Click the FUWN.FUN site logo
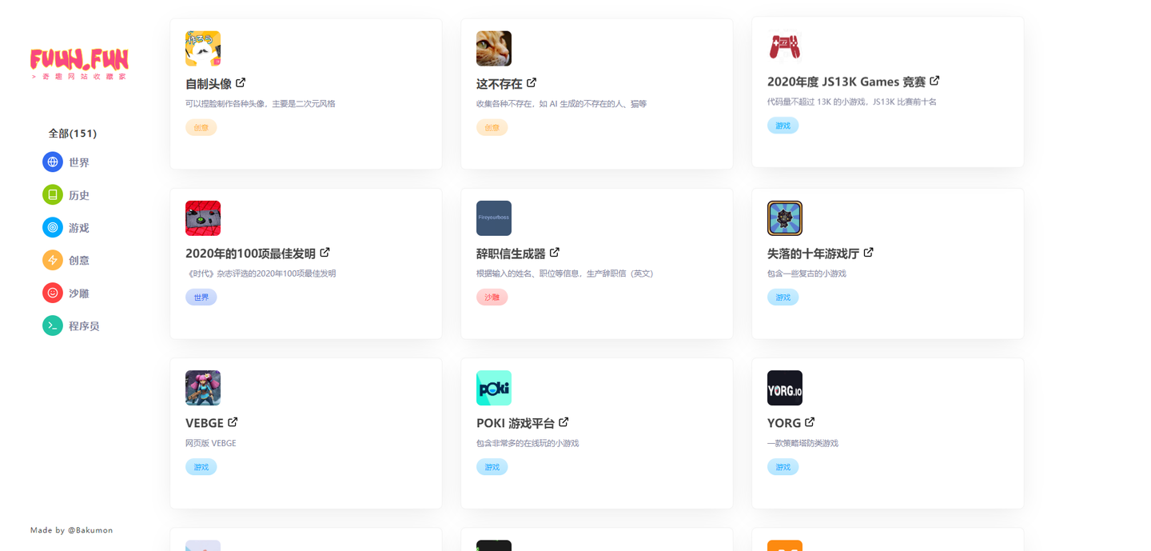This screenshot has width=1151, height=551. pyautogui.click(x=79, y=64)
